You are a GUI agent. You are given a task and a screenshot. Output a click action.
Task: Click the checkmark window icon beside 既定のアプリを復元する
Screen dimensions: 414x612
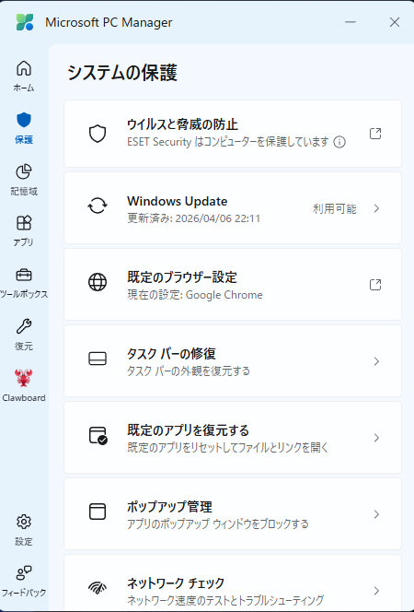tap(98, 436)
